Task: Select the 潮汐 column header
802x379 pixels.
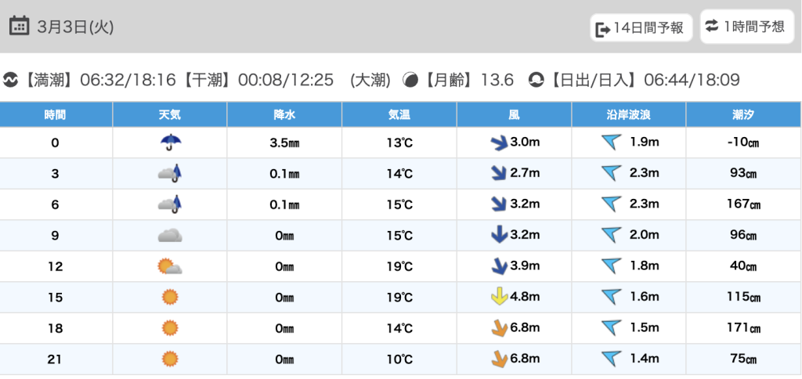Action: tap(743, 114)
